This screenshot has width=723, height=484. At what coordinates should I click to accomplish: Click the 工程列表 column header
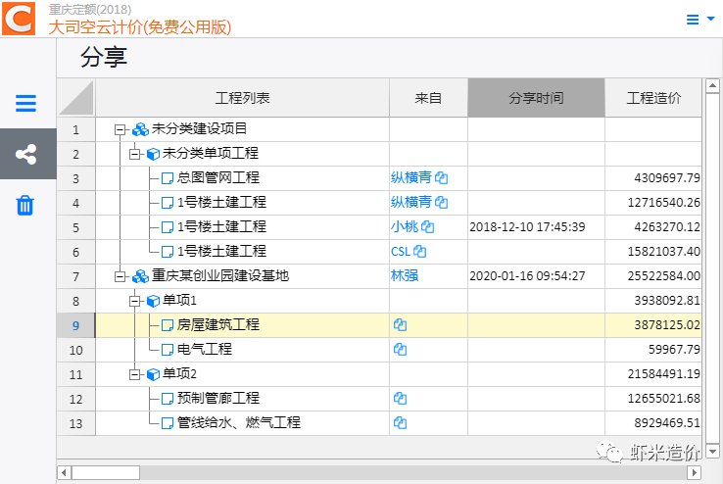pyautogui.click(x=243, y=98)
